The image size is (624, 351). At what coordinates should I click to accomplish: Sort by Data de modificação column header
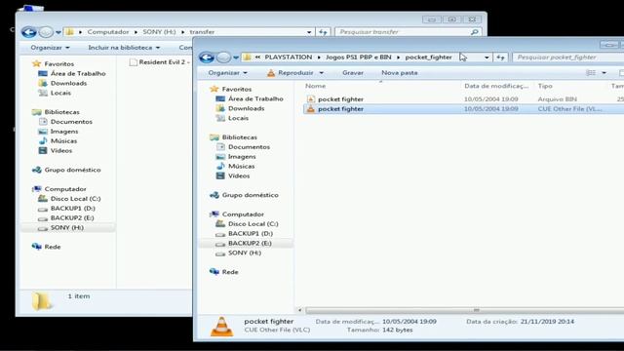tap(496, 86)
